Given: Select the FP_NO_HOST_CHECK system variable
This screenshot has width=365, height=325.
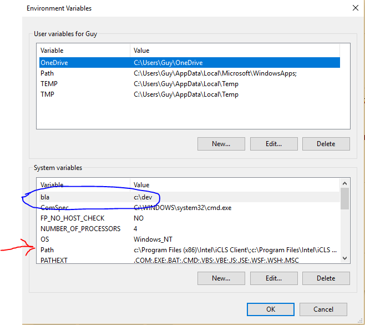Looking at the screenshot, I should point(190,218).
